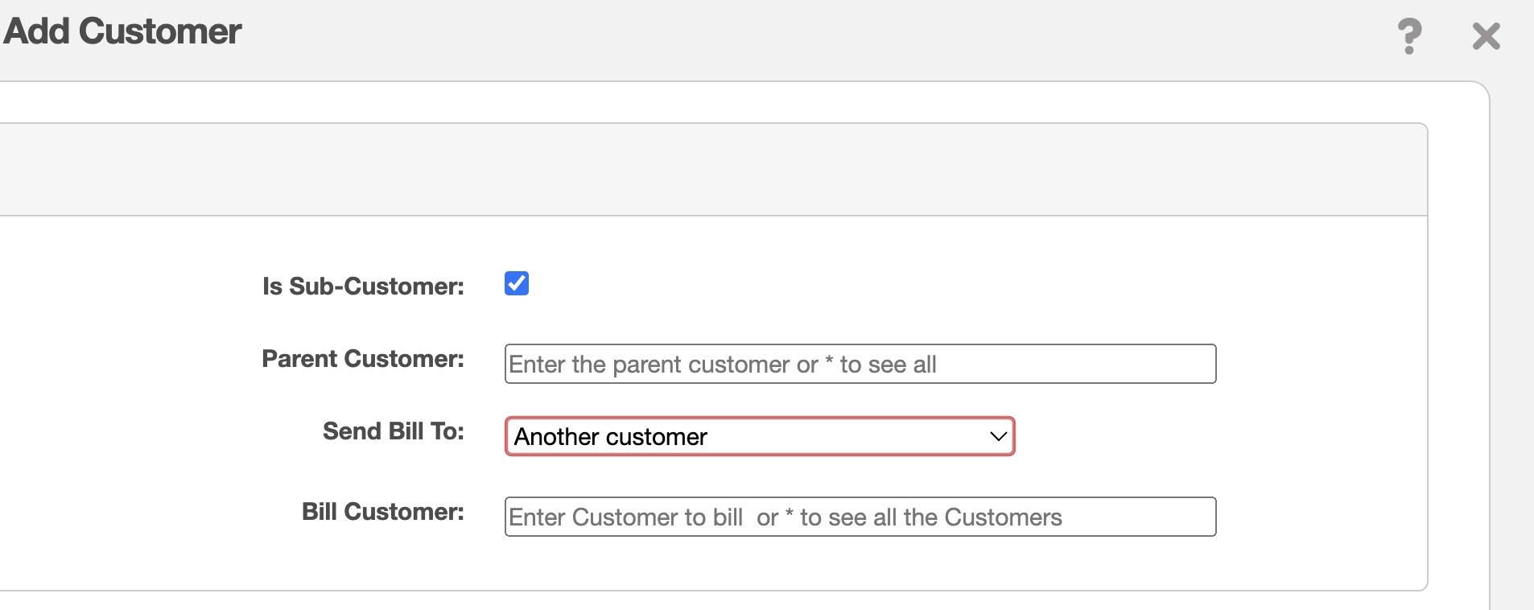
Task: Click the "Bill Customer:" label text
Action: (382, 512)
